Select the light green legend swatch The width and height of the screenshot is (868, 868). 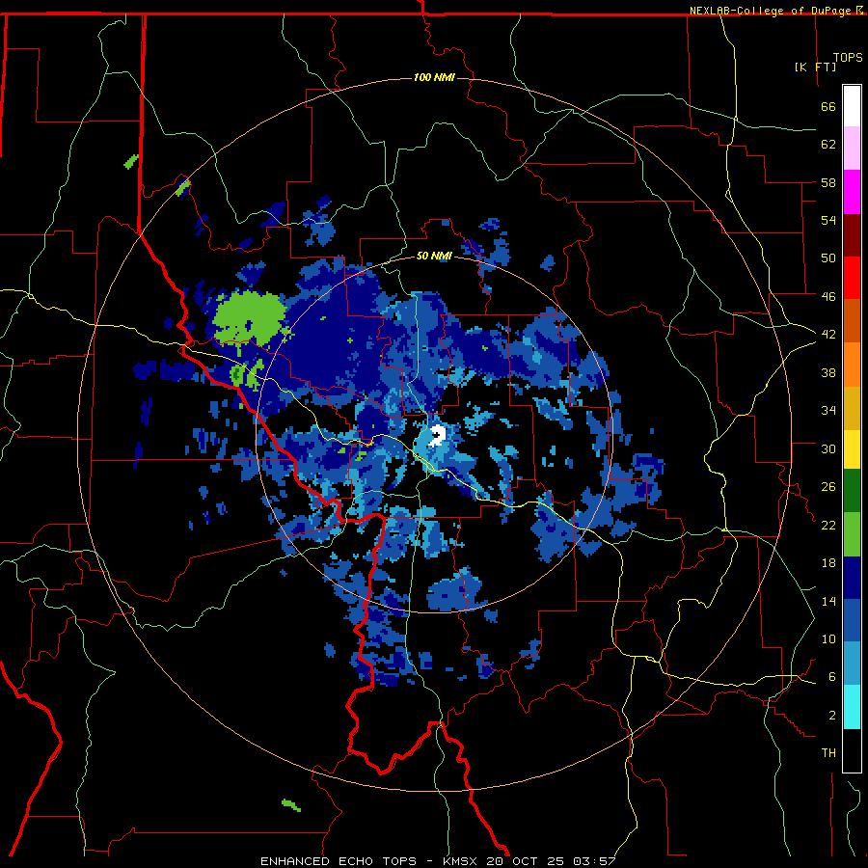pos(852,534)
